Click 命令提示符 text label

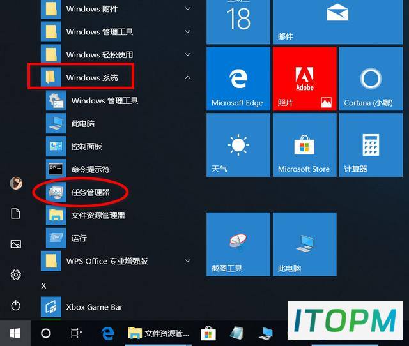pyautogui.click(x=90, y=170)
